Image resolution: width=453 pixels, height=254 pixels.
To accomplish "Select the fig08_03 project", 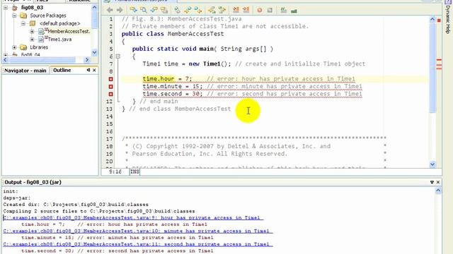I will click(x=32, y=8).
